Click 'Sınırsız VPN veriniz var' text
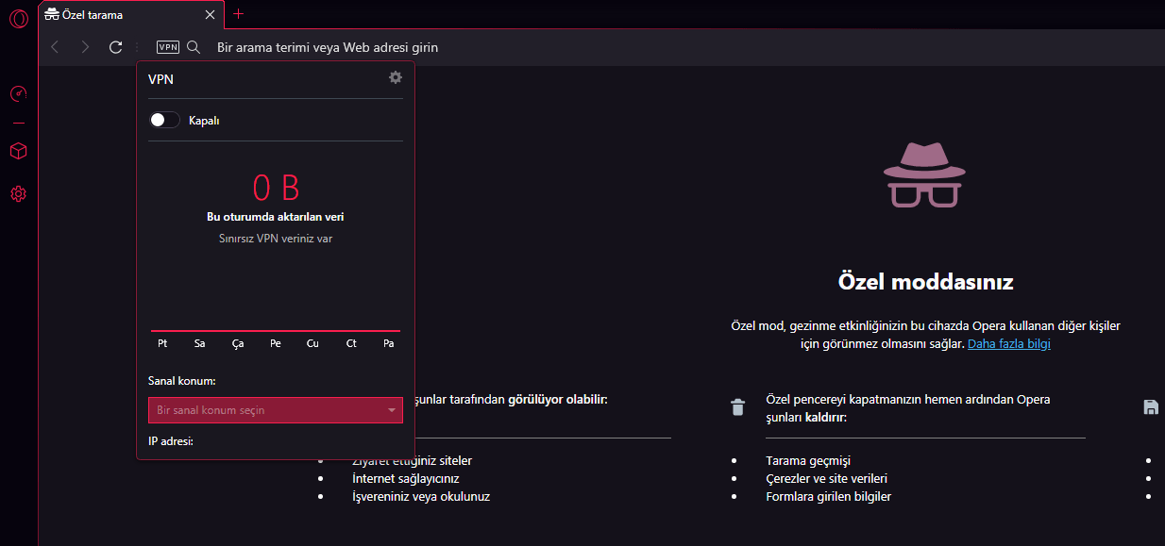This screenshot has width=1165, height=546. [x=276, y=239]
